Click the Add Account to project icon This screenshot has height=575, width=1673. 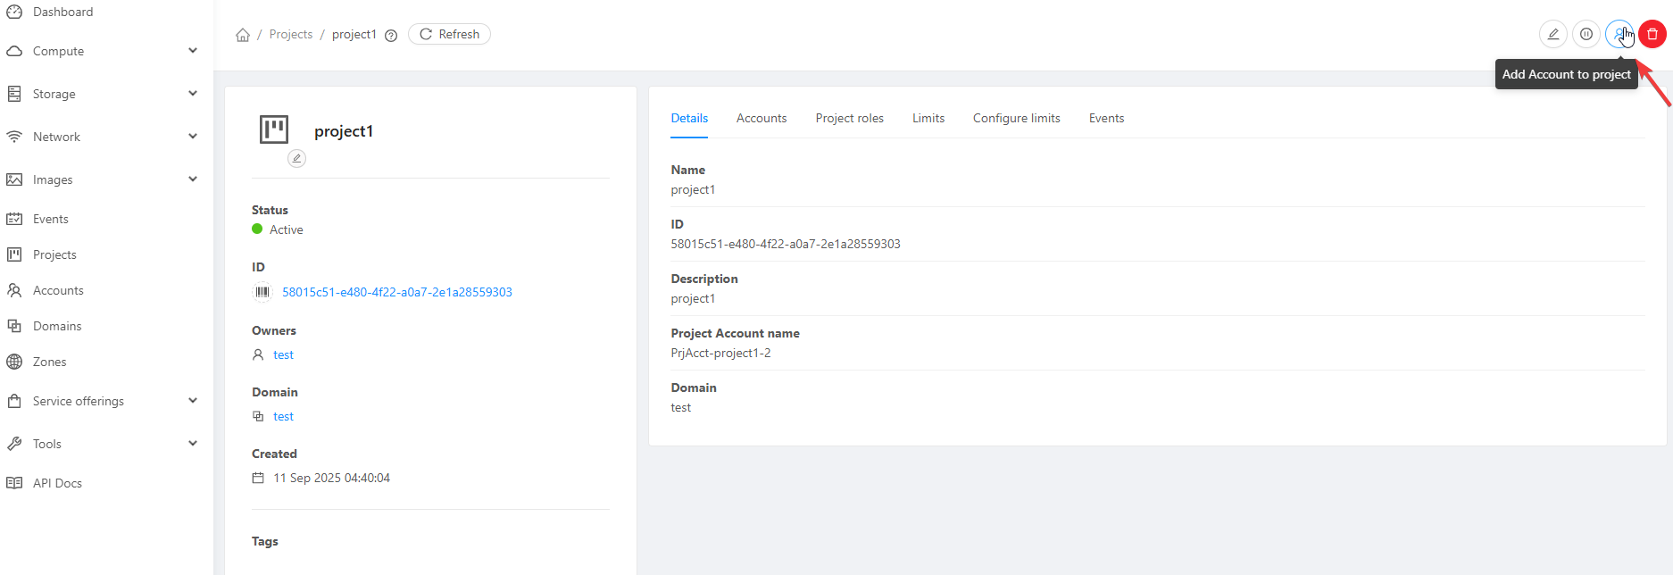coord(1619,34)
